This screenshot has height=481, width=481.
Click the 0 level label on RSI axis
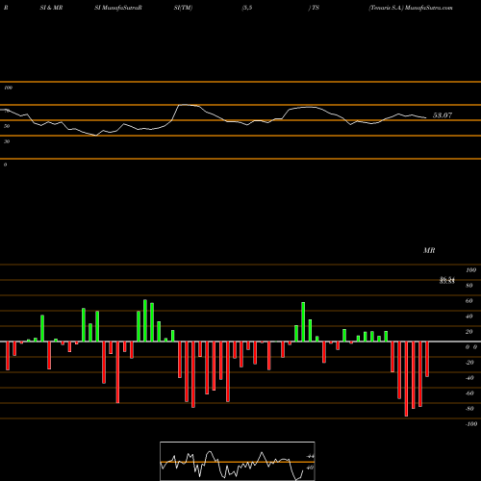coord(5,165)
